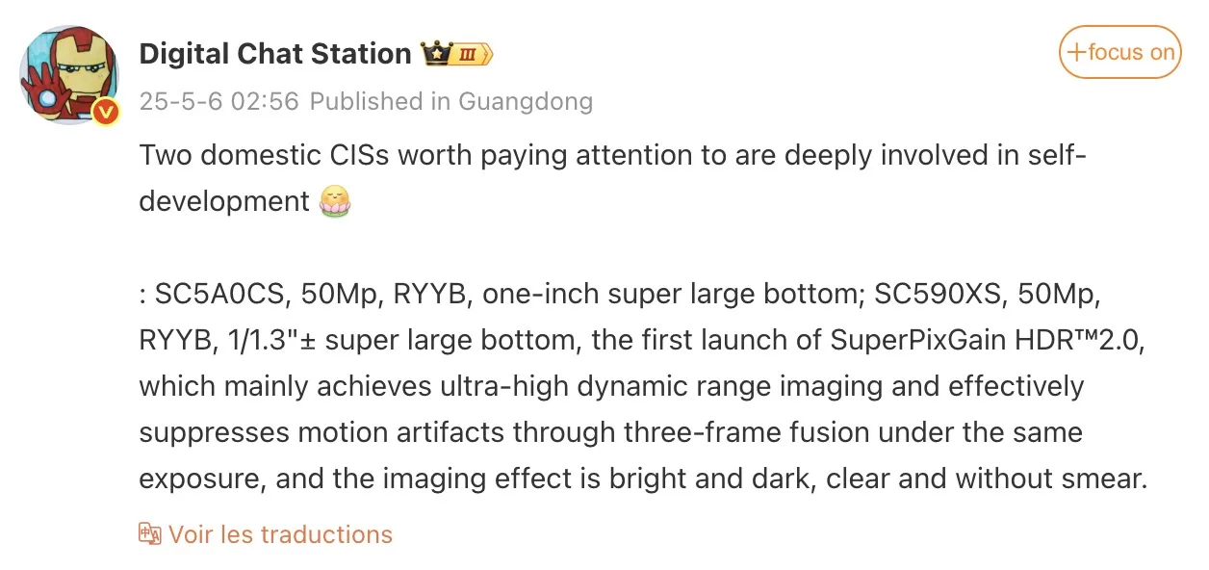Image resolution: width=1209 pixels, height=570 pixels.
Task: Click the translation icon below post
Action: pos(149,534)
